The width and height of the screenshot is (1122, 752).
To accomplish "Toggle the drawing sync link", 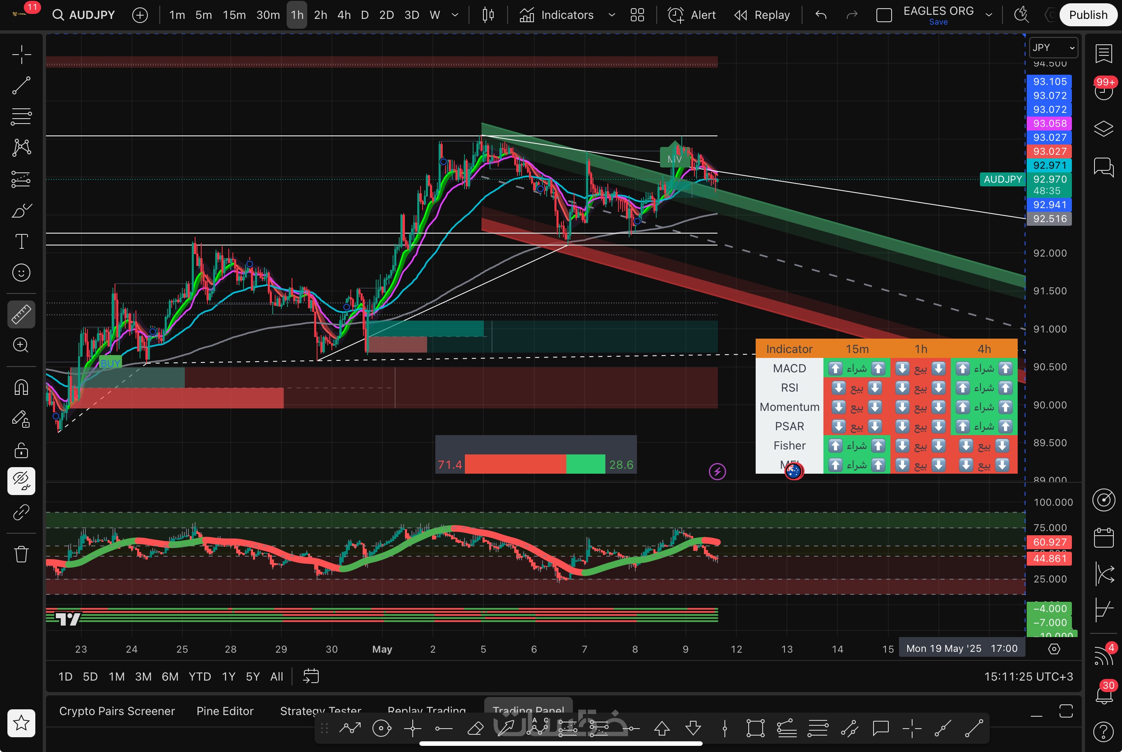I will (21, 512).
